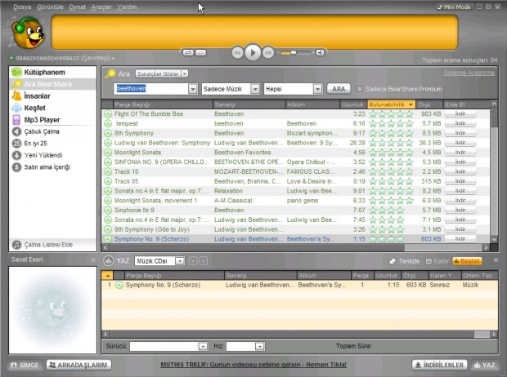
Task: Open Mp3 Player section
Action: [x=52, y=120]
